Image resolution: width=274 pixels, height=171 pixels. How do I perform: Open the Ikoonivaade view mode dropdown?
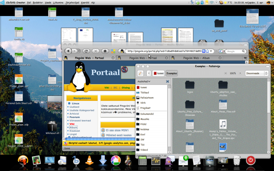coord(256,73)
